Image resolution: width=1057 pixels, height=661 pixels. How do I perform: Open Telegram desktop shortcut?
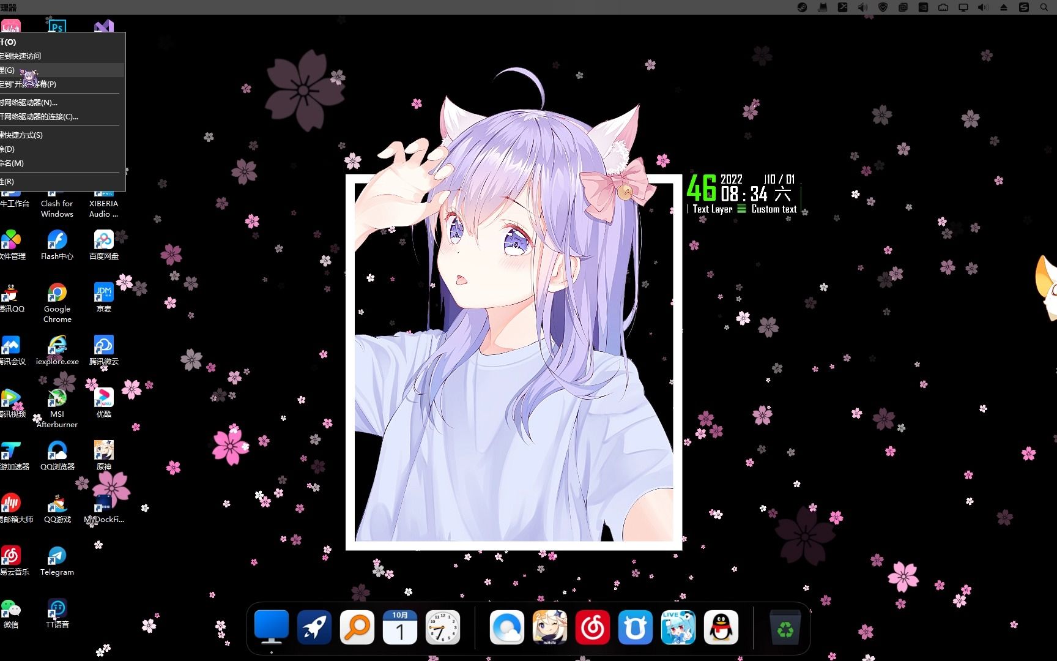(x=57, y=561)
